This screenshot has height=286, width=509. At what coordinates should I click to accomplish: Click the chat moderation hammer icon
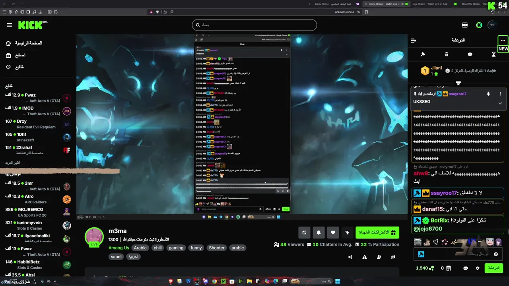tap(423, 54)
